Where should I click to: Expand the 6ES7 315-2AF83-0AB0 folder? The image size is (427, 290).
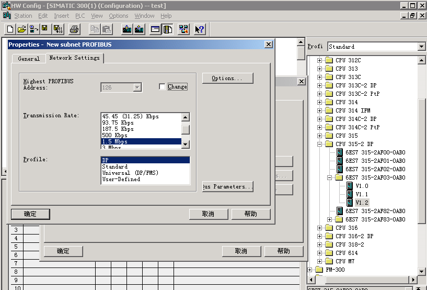330,219
